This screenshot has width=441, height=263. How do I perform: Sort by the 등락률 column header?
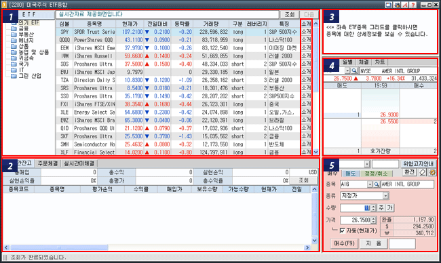click(x=183, y=24)
